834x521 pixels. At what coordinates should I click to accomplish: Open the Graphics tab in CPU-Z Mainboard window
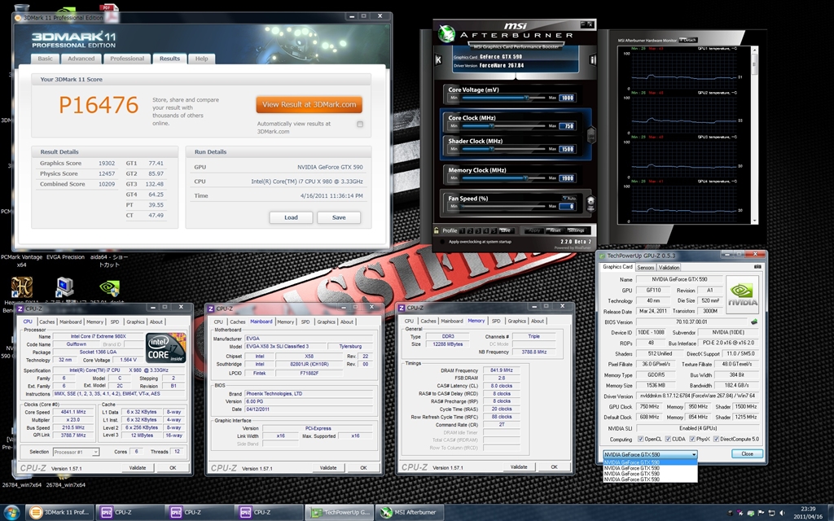(326, 322)
